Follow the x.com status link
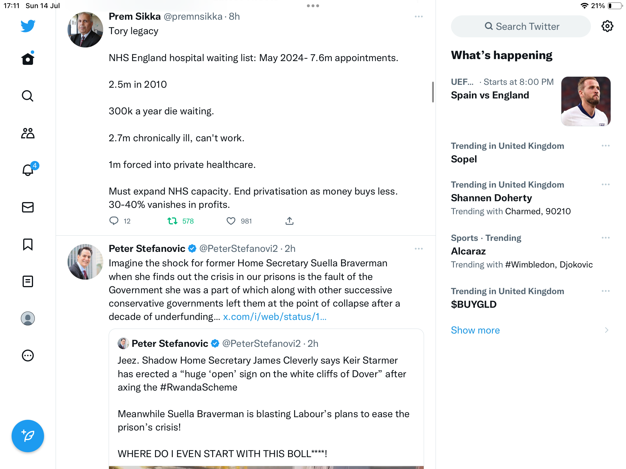This screenshot has height=469, width=626. [x=275, y=317]
